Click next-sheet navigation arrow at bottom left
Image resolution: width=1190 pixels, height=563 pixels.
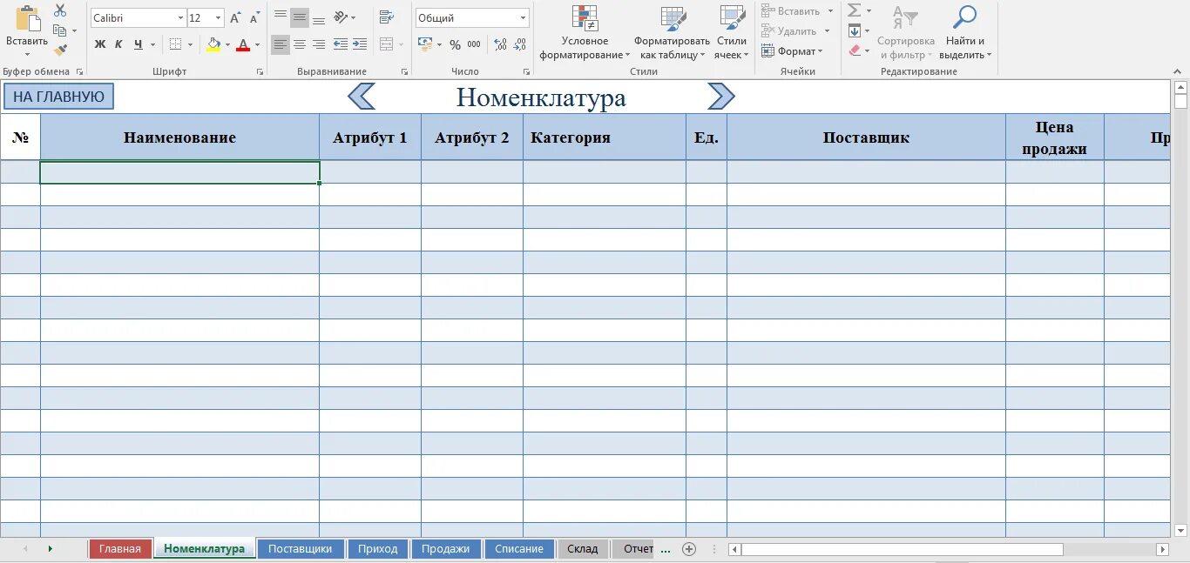coord(50,549)
